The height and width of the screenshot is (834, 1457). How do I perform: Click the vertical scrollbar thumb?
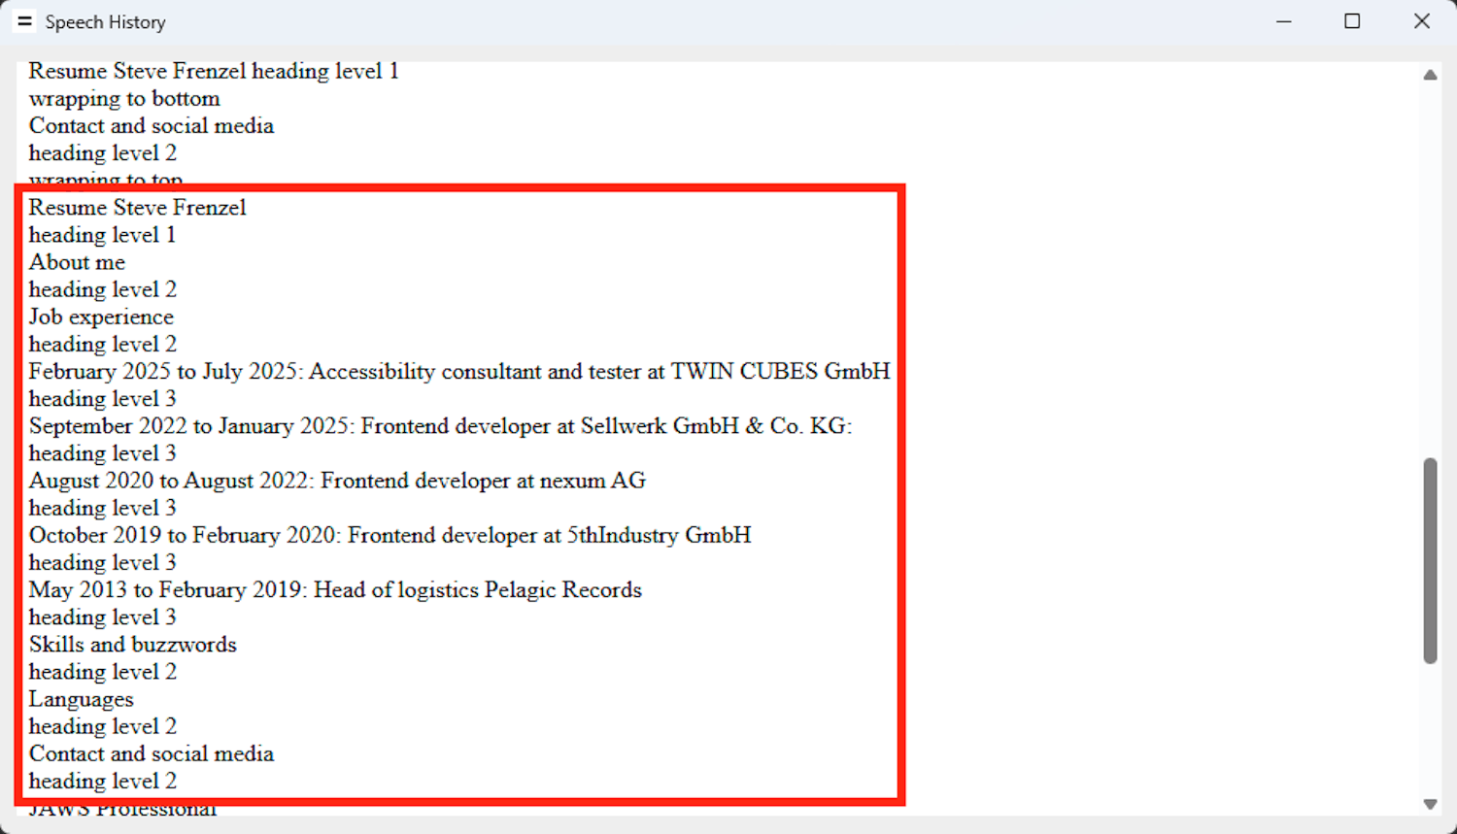[1430, 560]
